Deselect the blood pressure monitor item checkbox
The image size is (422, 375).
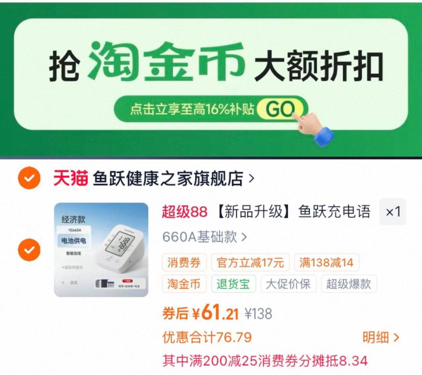coord(29,250)
